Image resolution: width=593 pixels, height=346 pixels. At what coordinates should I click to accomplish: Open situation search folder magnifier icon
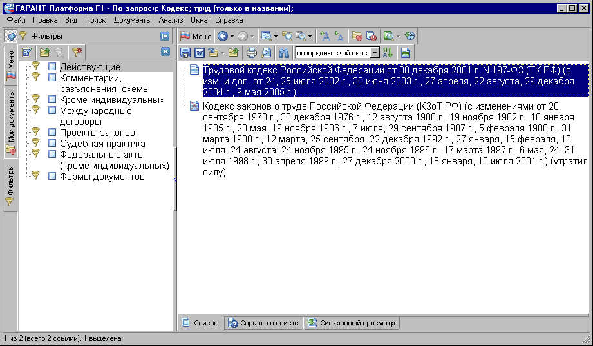(287, 36)
